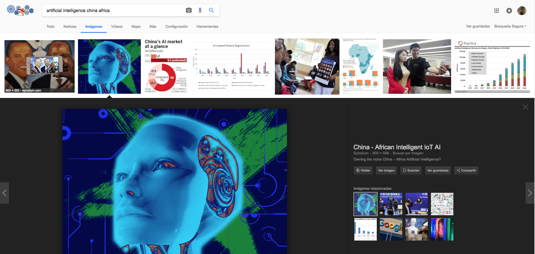Image resolution: width=535 pixels, height=254 pixels.
Task: Expand the Búsqueda Segura dropdown
Action: pos(510,26)
